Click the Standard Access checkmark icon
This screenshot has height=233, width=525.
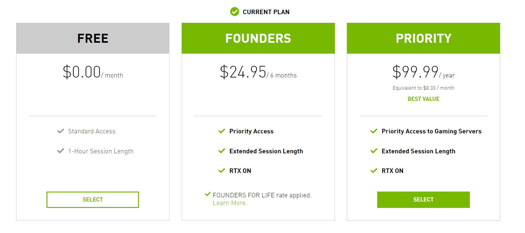click(60, 131)
